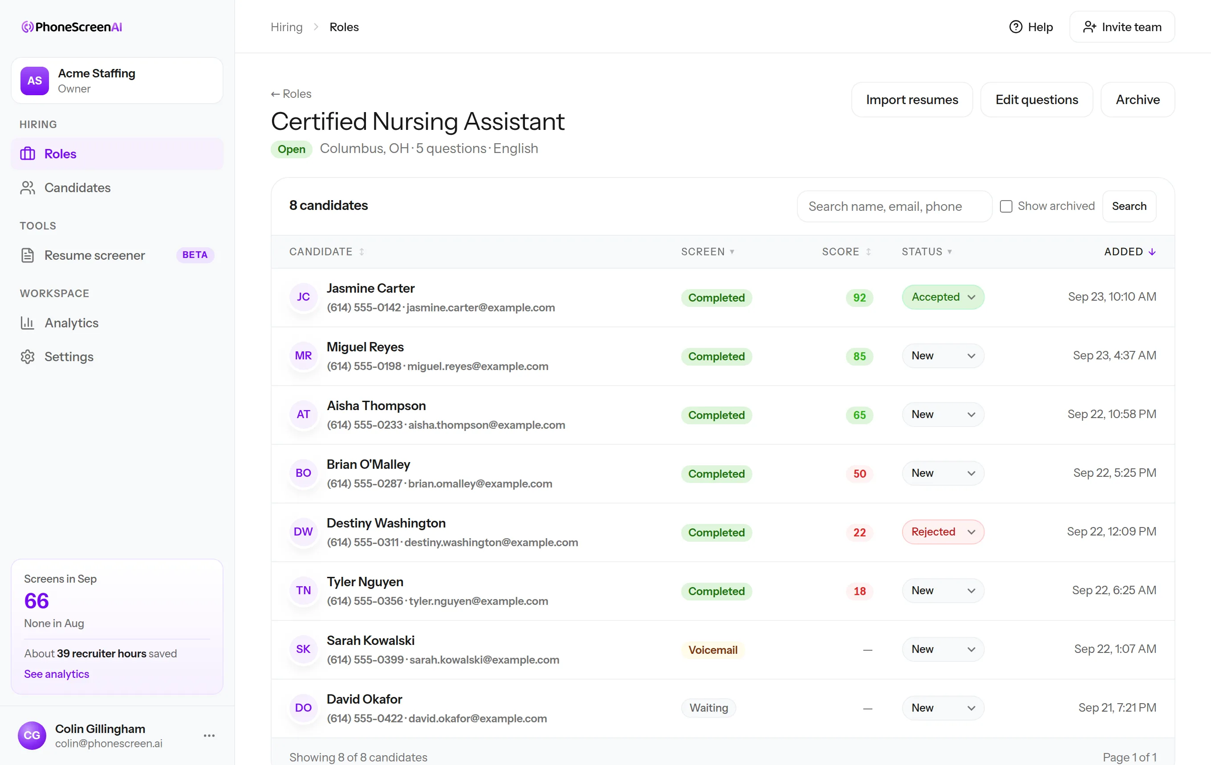The height and width of the screenshot is (765, 1211).
Task: Focus the Search name, email, phone field
Action: (894, 206)
